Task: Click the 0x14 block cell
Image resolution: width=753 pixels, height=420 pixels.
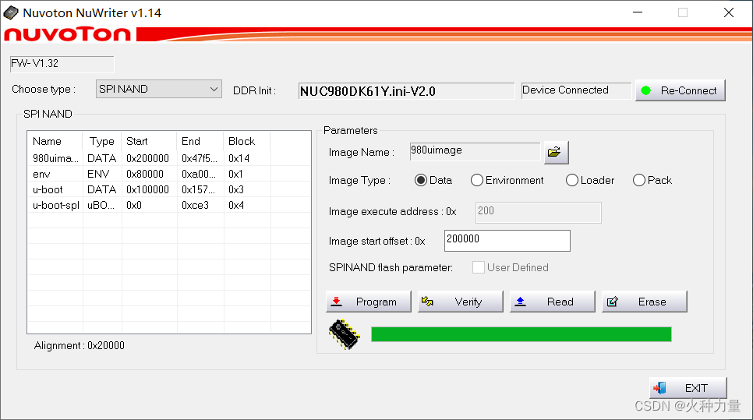Action: click(x=239, y=158)
